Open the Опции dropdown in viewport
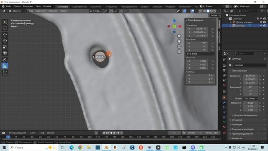 215,16
